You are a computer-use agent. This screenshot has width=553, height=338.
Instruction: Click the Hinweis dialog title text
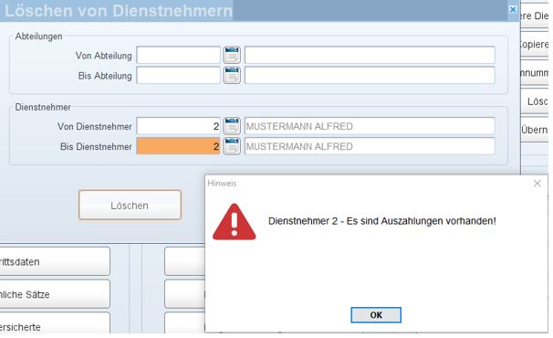tap(222, 184)
